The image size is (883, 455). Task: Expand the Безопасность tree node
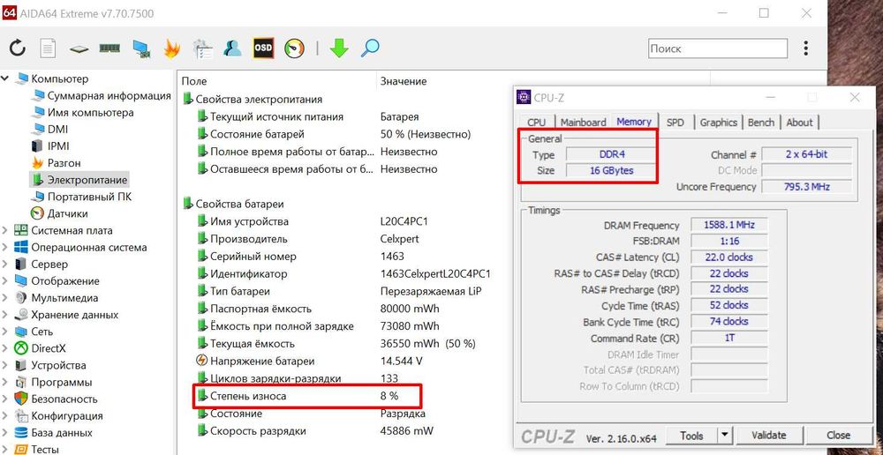tap(5, 399)
